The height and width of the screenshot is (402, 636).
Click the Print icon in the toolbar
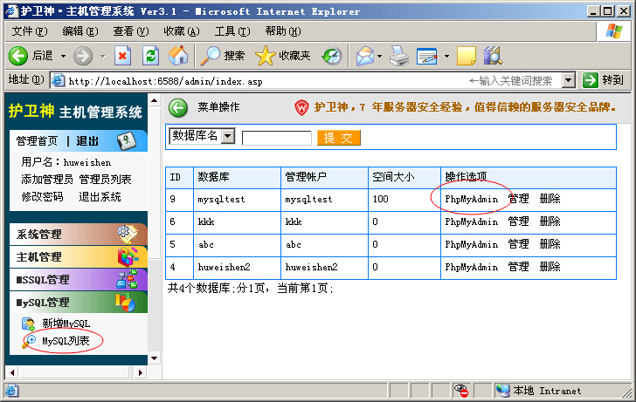click(x=399, y=56)
